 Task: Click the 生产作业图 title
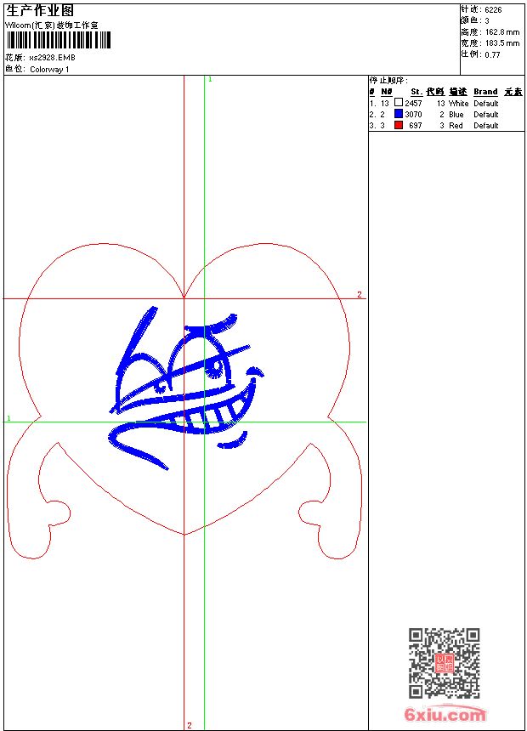point(40,10)
